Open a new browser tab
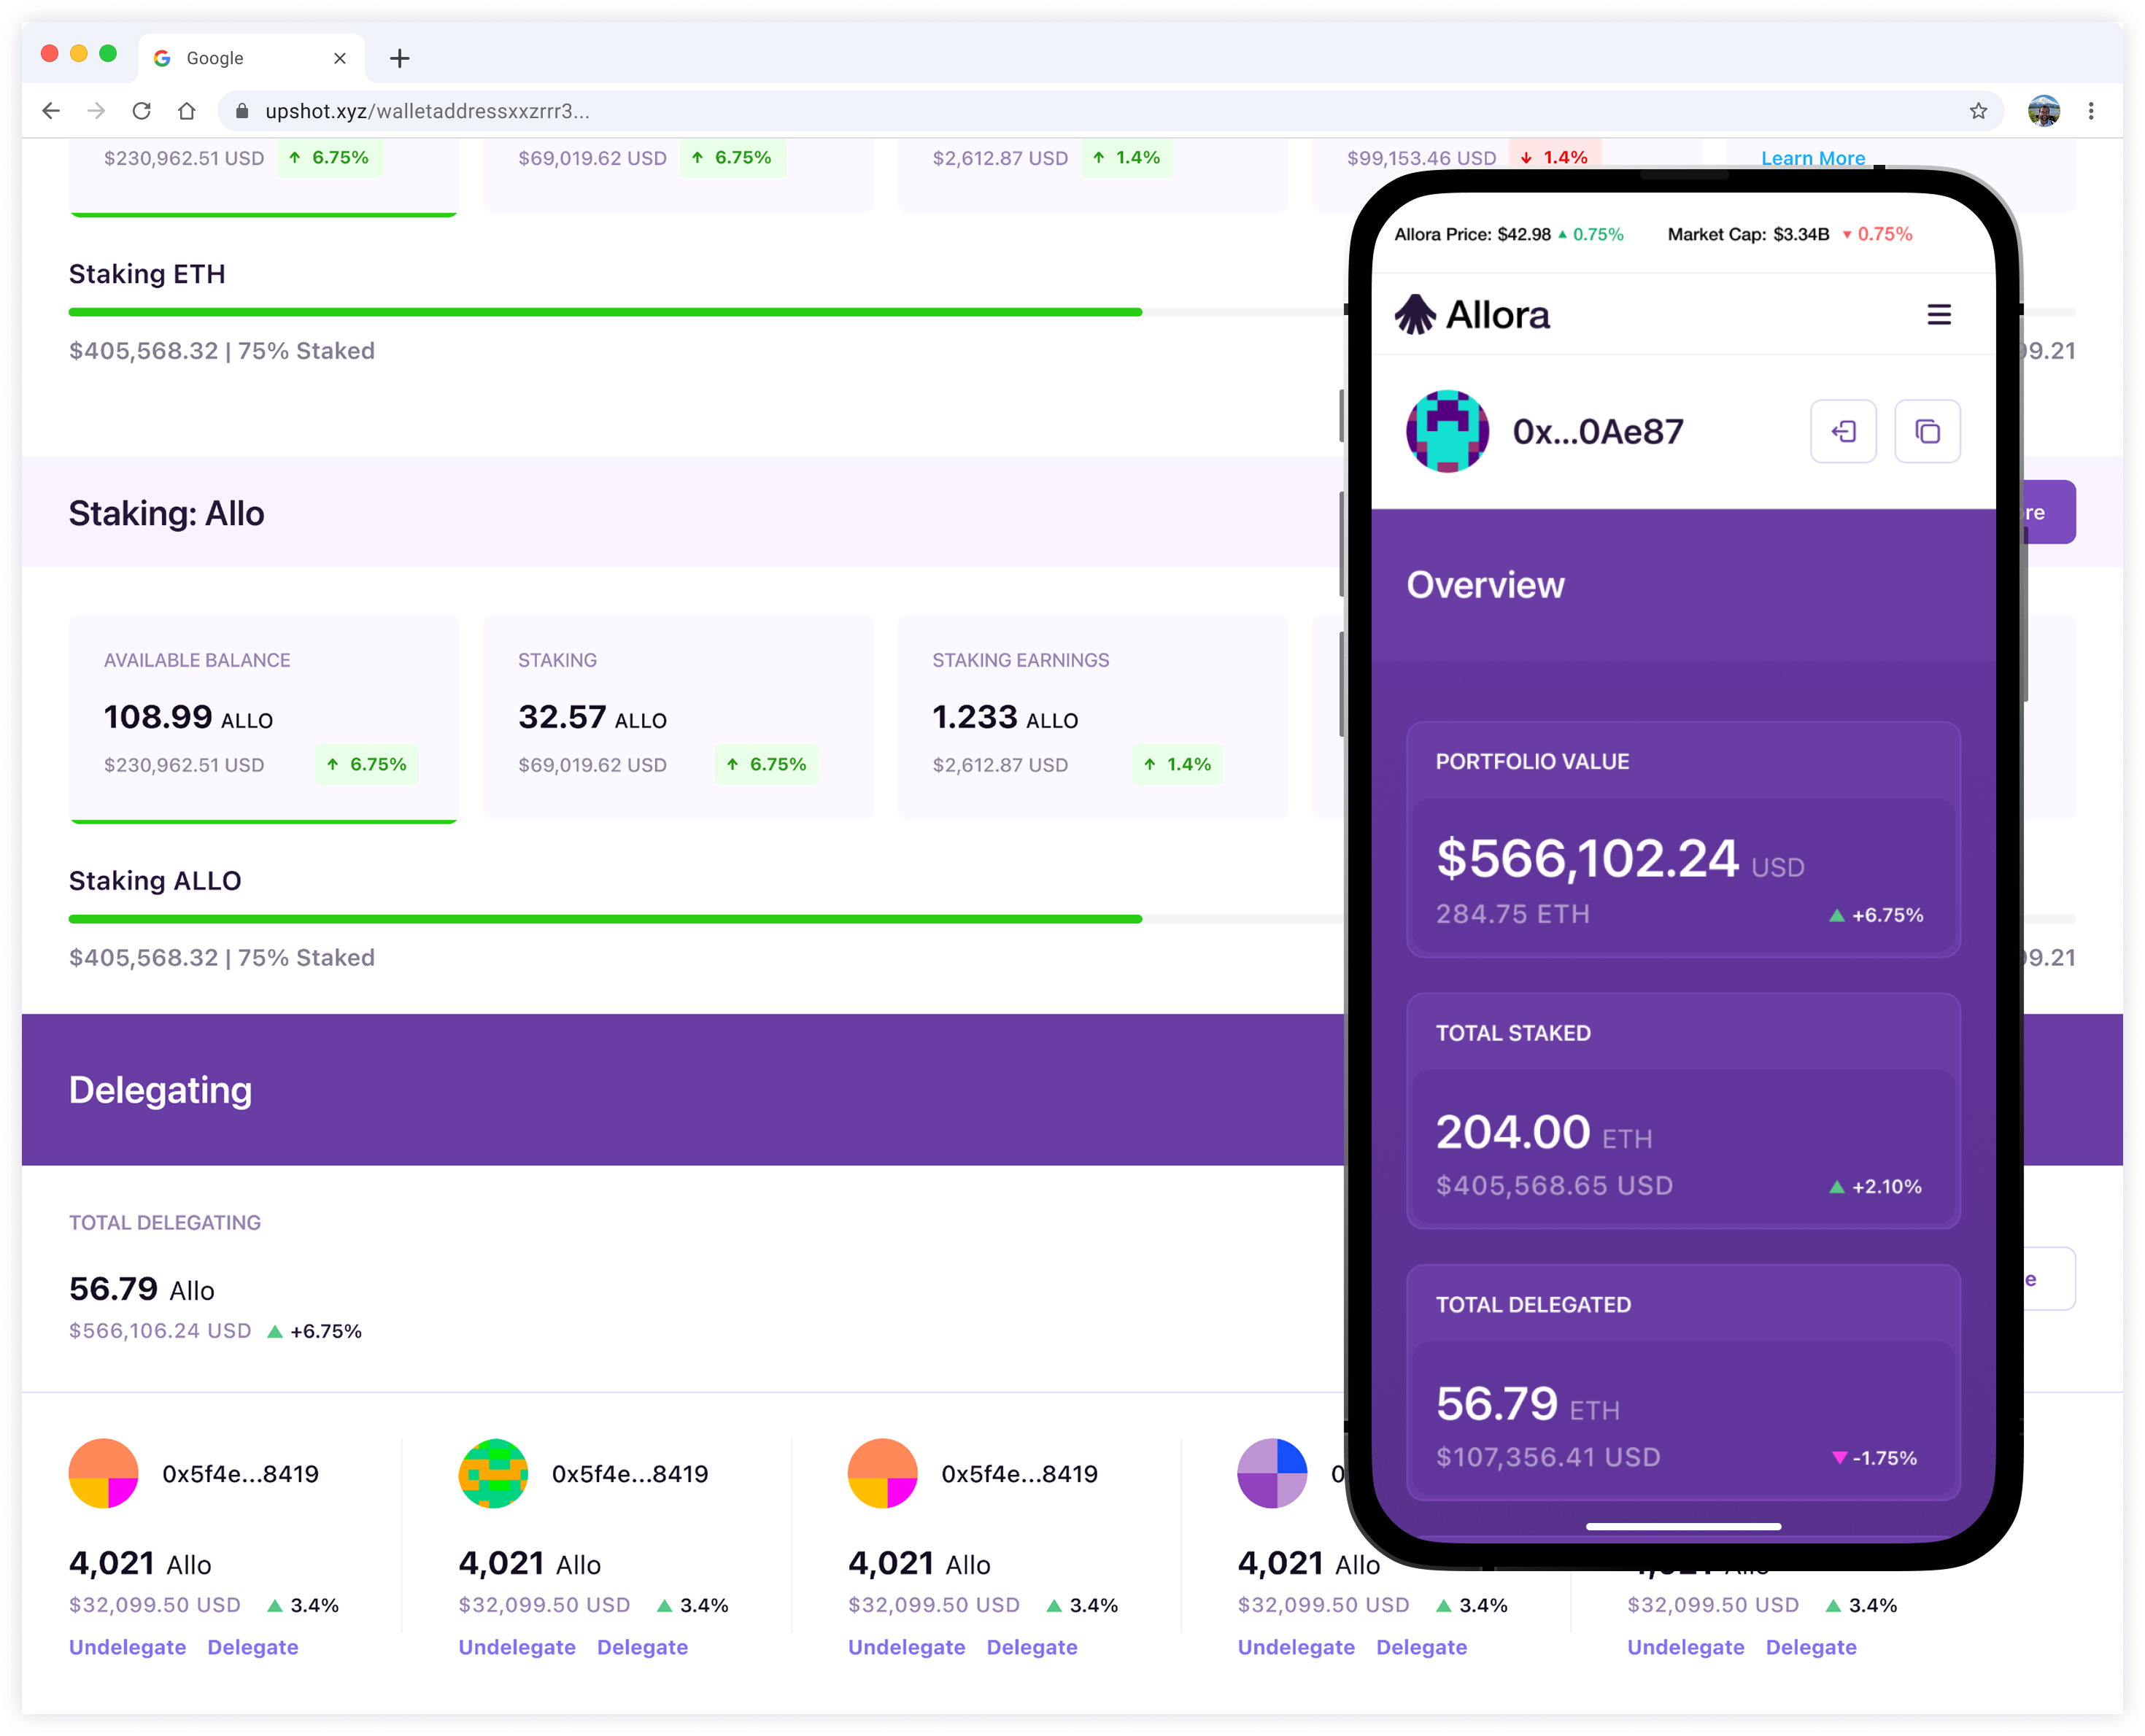This screenshot has width=2145, height=1736. pyautogui.click(x=400, y=58)
